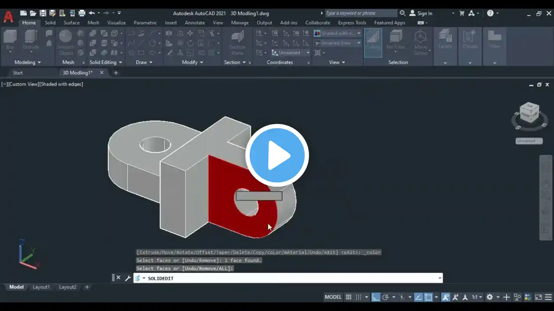The height and width of the screenshot is (311, 554).
Task: Open the Customization hamburger icon in status bar
Action: [548, 297]
